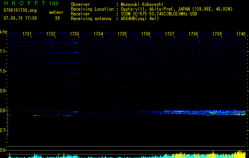
Task: Click the Receiving Location label
Action: click(92, 9)
